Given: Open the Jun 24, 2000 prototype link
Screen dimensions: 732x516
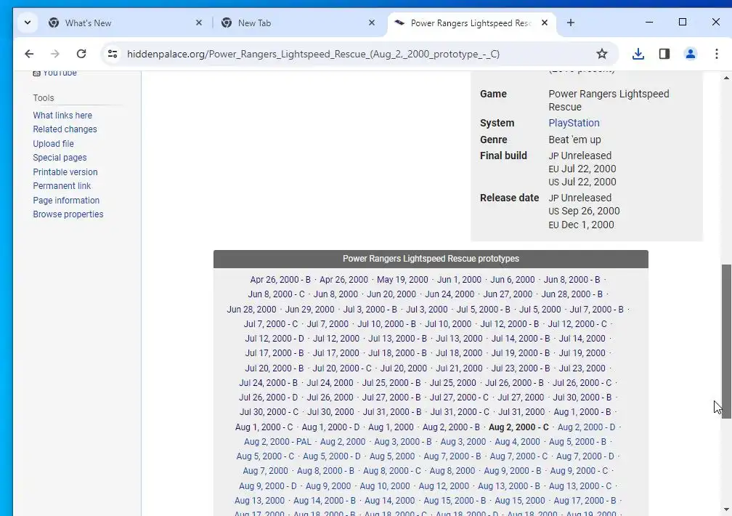Looking at the screenshot, I should pos(449,294).
